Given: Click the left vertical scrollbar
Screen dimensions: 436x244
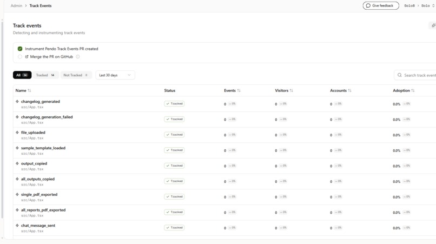Looking at the screenshot, I should 2,120.
